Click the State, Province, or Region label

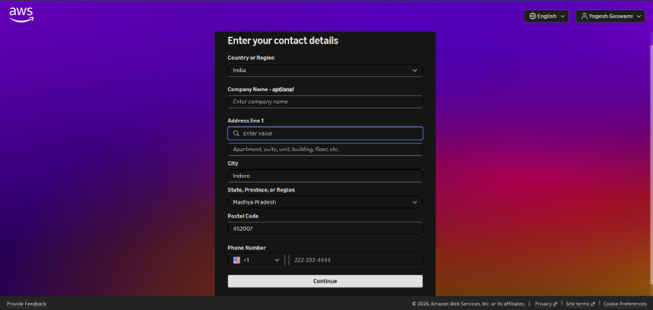261,190
